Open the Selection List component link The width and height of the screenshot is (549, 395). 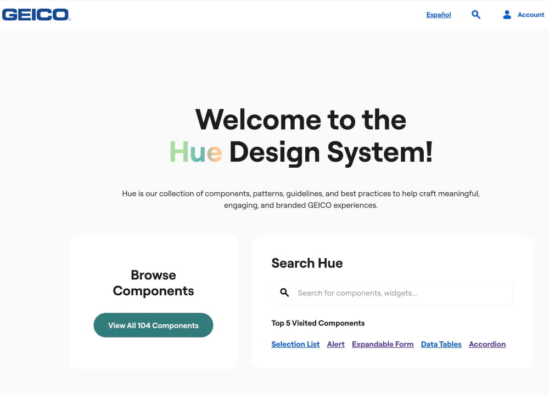pos(295,345)
